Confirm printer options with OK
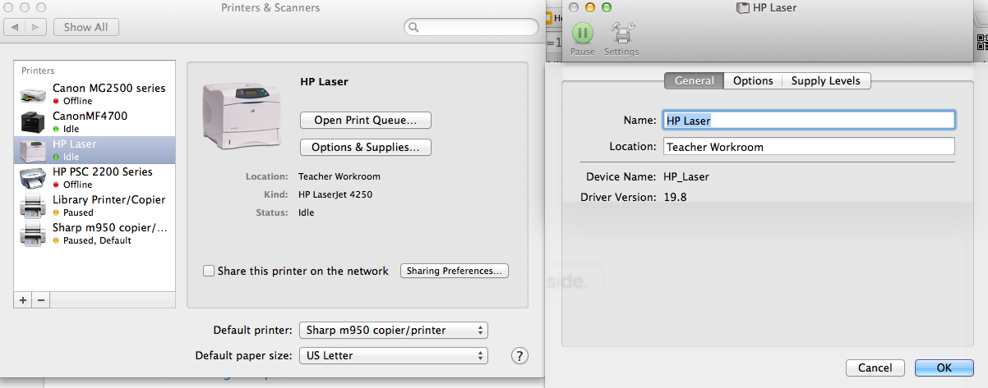 (x=944, y=367)
